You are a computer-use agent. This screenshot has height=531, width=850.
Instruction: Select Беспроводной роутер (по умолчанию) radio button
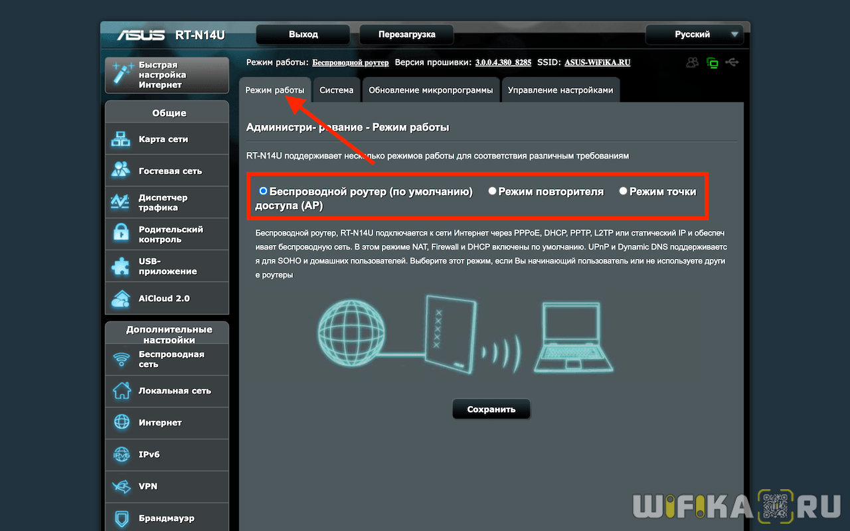point(263,191)
